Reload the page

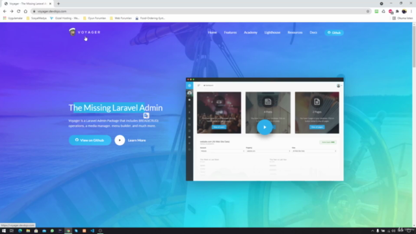click(x=19, y=11)
